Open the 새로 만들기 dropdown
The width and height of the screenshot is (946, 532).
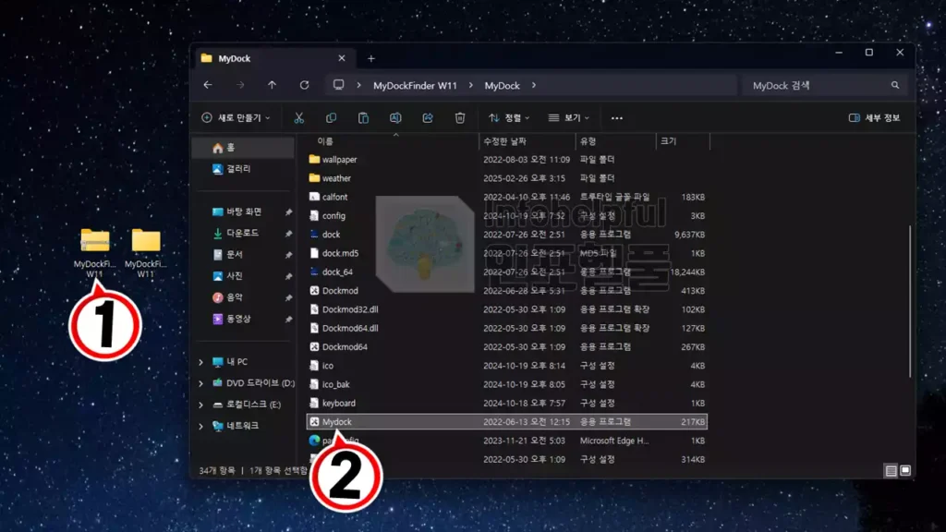236,117
